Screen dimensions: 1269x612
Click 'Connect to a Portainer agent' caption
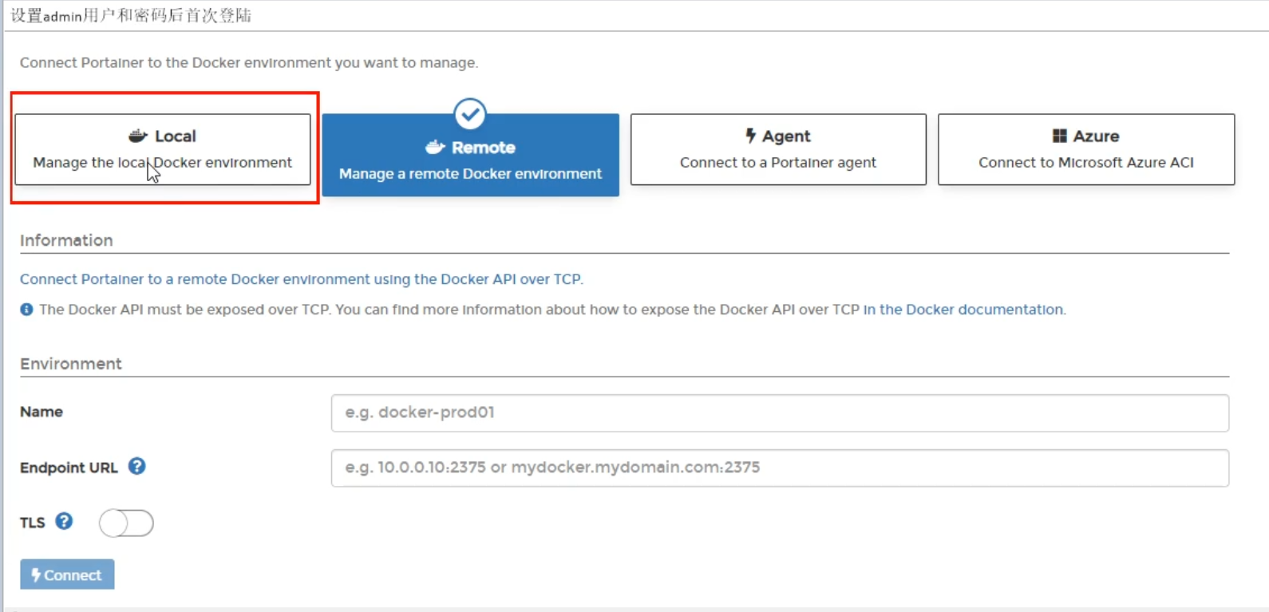[x=778, y=162]
